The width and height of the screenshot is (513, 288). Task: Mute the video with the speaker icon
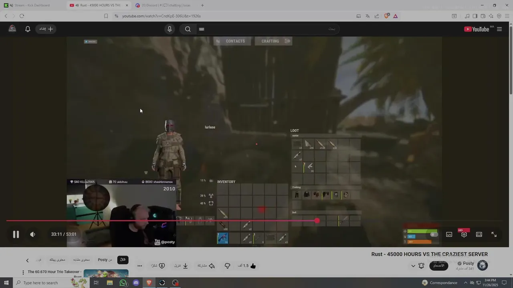33,234
